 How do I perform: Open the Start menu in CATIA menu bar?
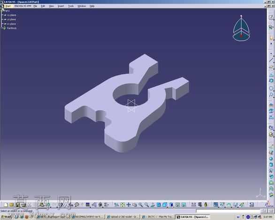click(x=8, y=6)
